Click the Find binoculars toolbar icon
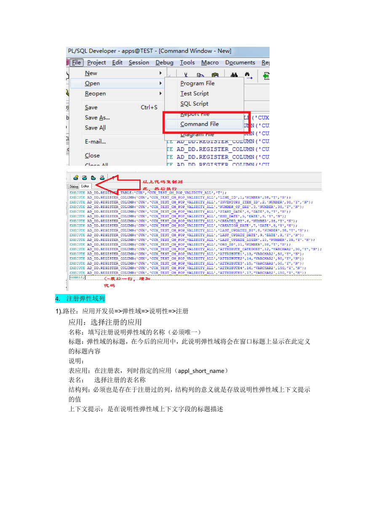366x518 pixels. pos(234,76)
